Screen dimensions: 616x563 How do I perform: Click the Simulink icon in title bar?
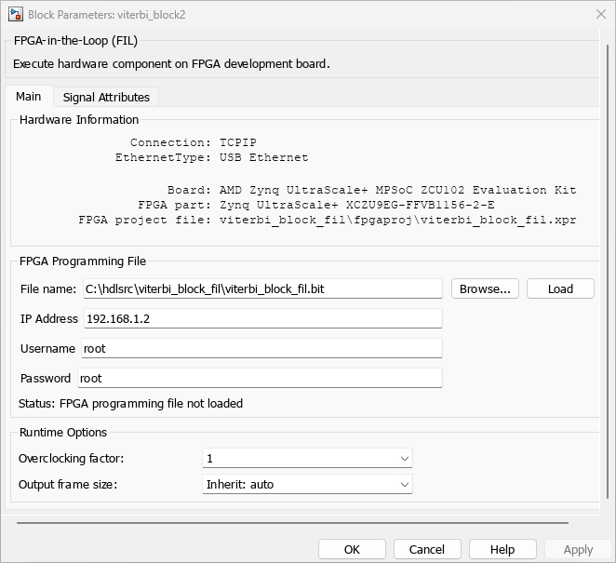click(x=16, y=15)
